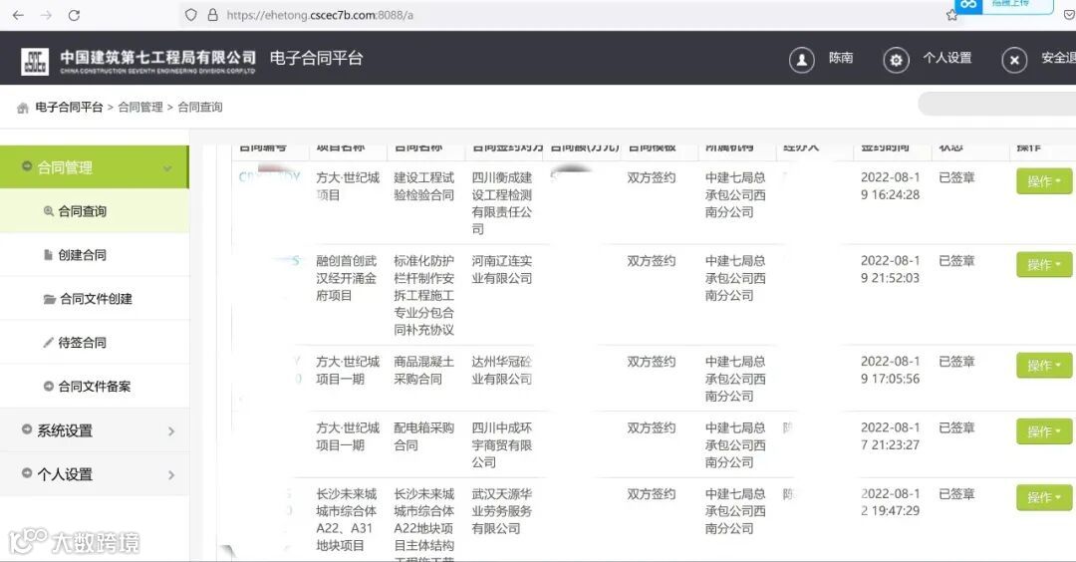Open 合同文件备案 in the sidebar
The height and width of the screenshot is (562, 1076).
click(94, 387)
